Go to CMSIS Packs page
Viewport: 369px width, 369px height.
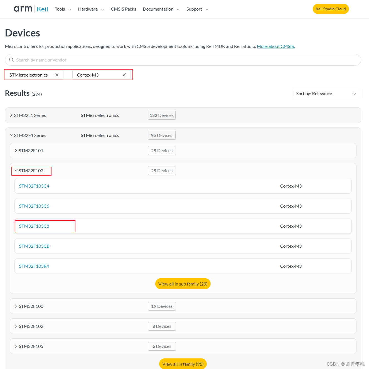pos(124,9)
